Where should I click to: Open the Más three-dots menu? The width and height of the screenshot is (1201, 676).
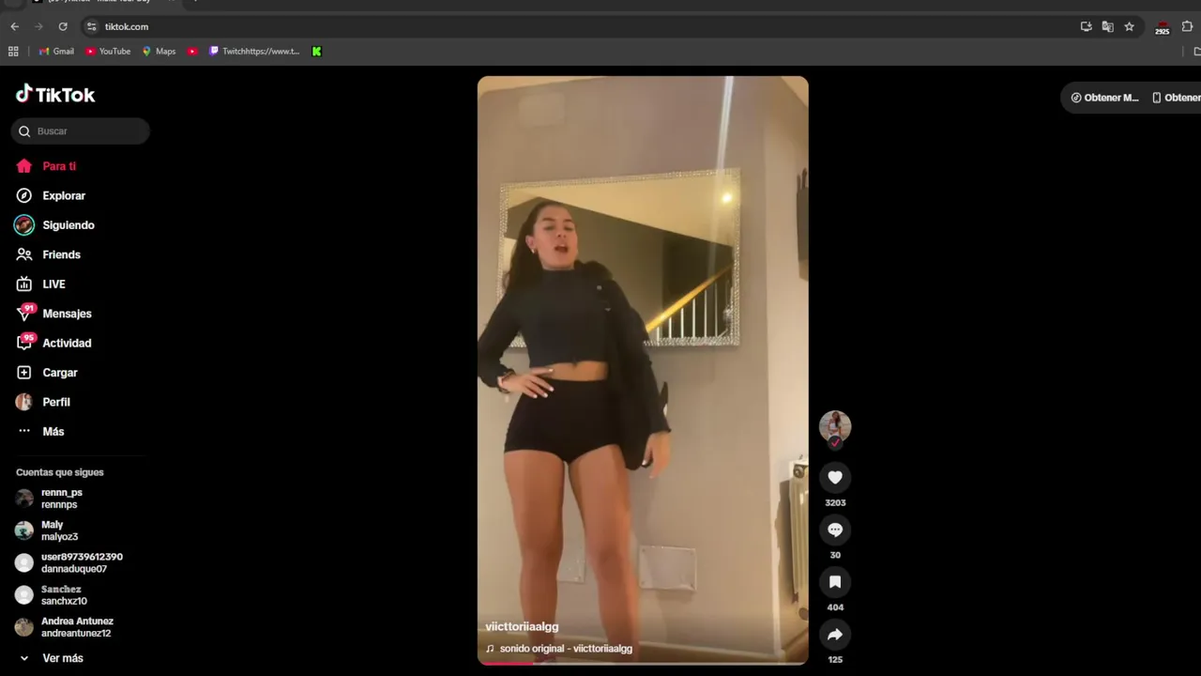coord(53,431)
